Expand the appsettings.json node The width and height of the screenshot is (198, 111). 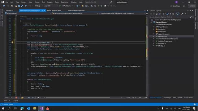coord(153,34)
